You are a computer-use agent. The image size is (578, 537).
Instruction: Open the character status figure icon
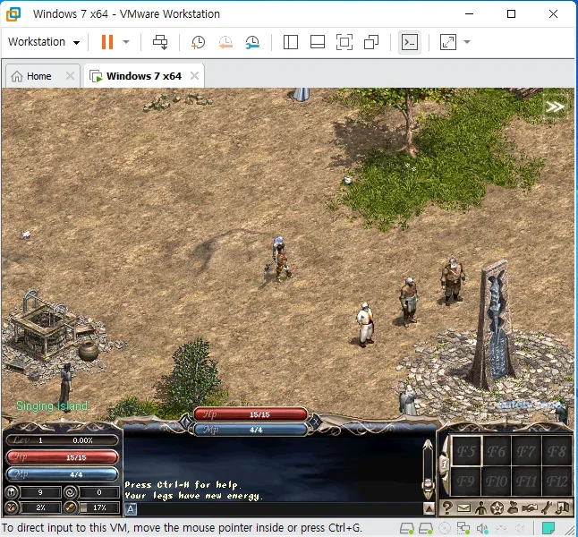point(480,507)
